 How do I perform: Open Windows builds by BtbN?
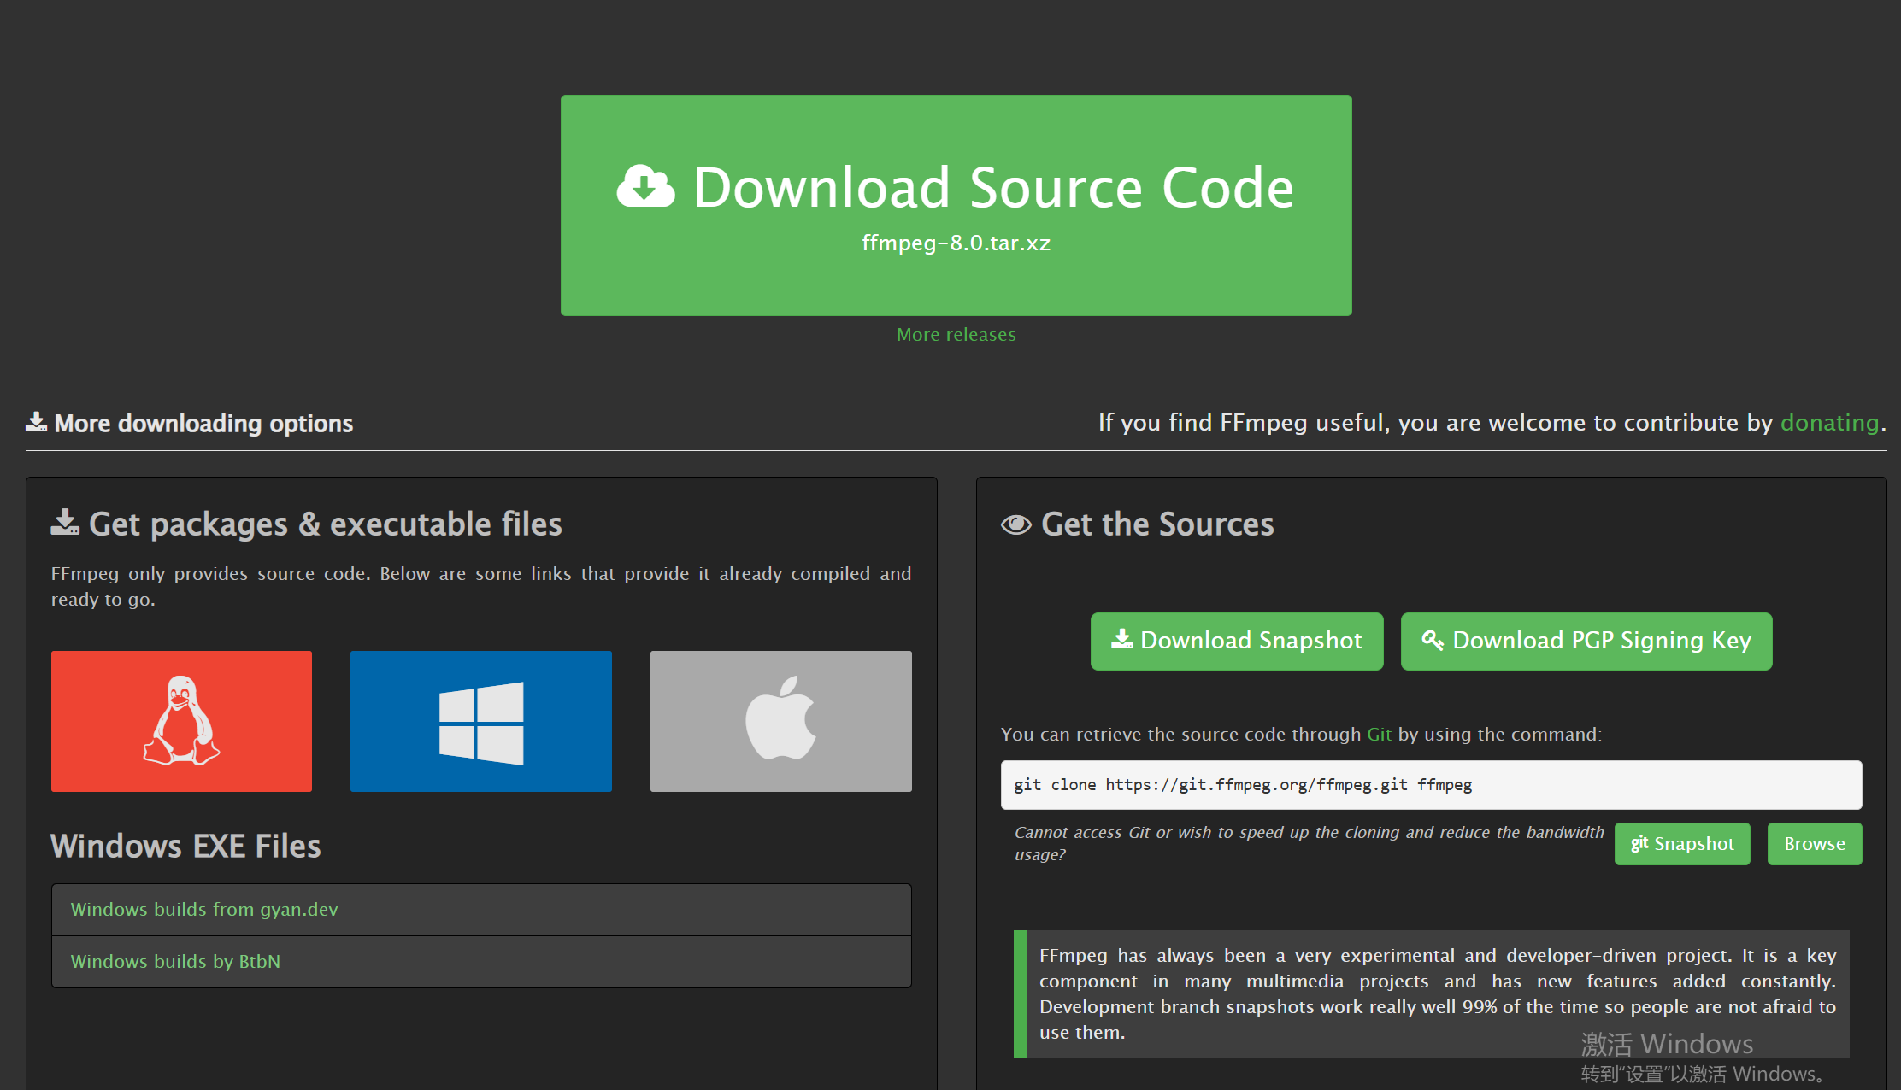481,962
